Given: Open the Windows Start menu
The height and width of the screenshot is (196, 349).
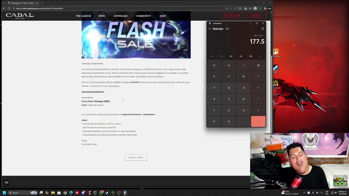Looking at the screenshot, I should pyautogui.click(x=4, y=193).
